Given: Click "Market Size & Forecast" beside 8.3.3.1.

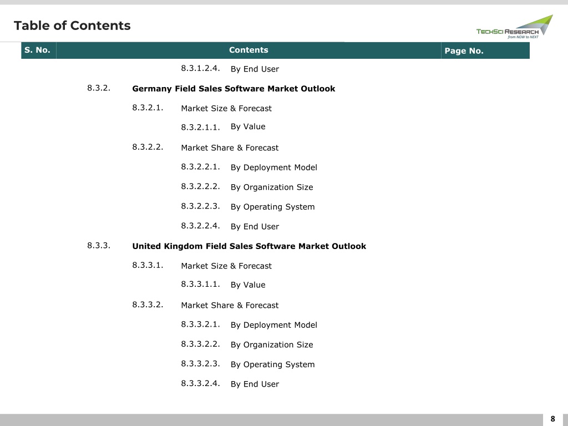Looking at the screenshot, I should 226,266.
